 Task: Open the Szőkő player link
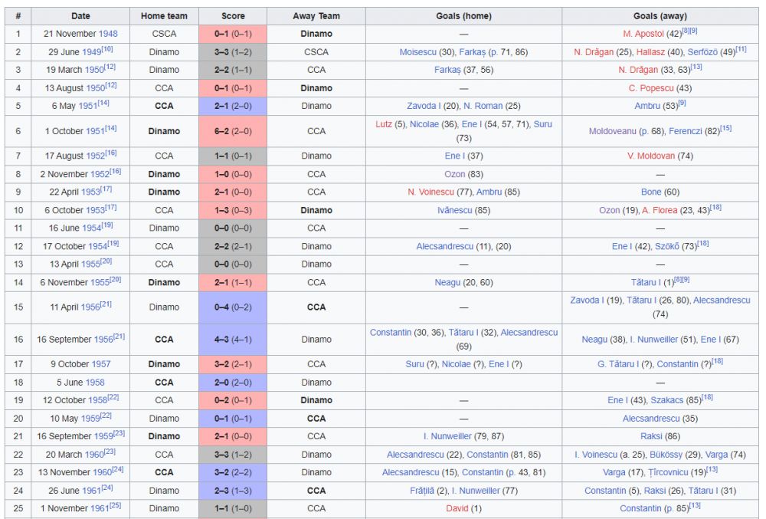click(667, 246)
